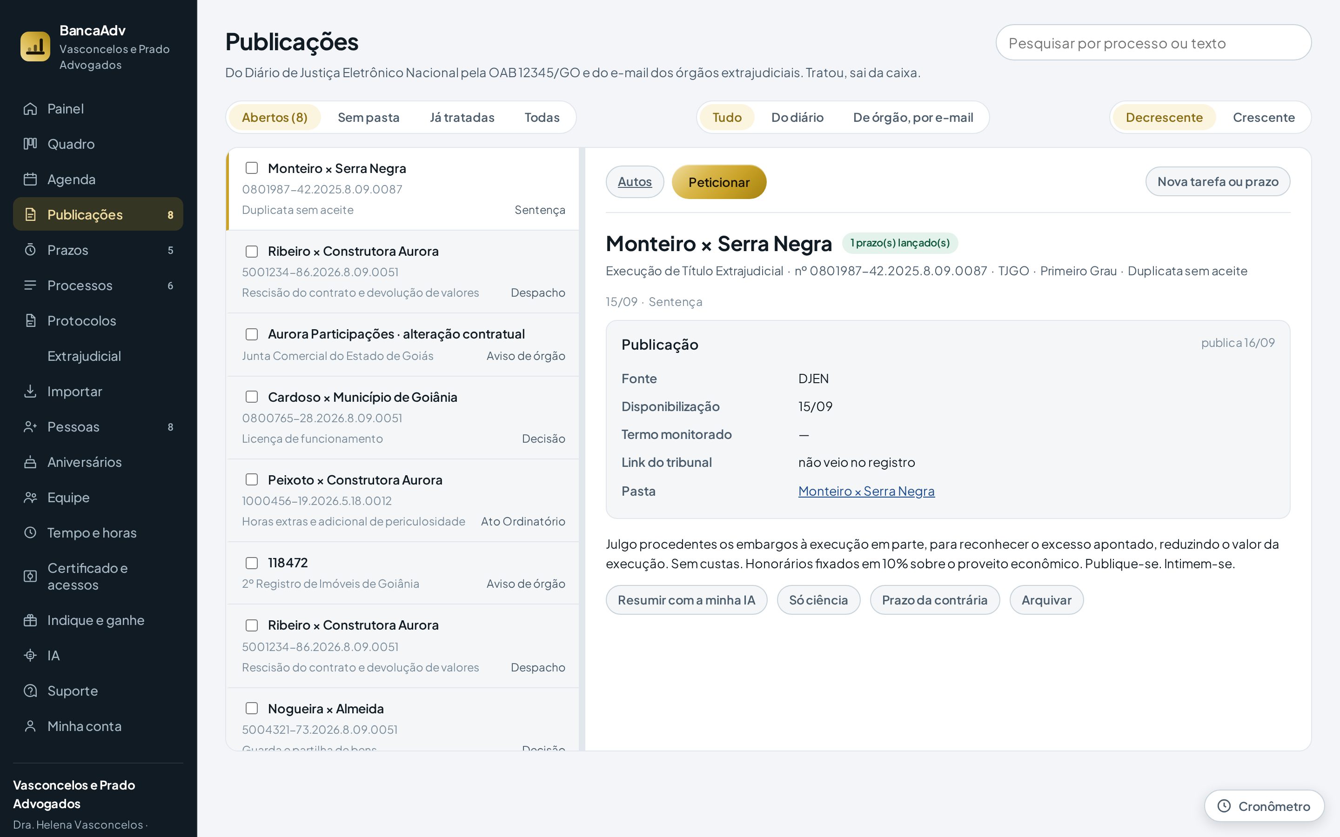Open the Monteiro x Serra Negra pasta link
The height and width of the screenshot is (837, 1340).
click(x=866, y=491)
